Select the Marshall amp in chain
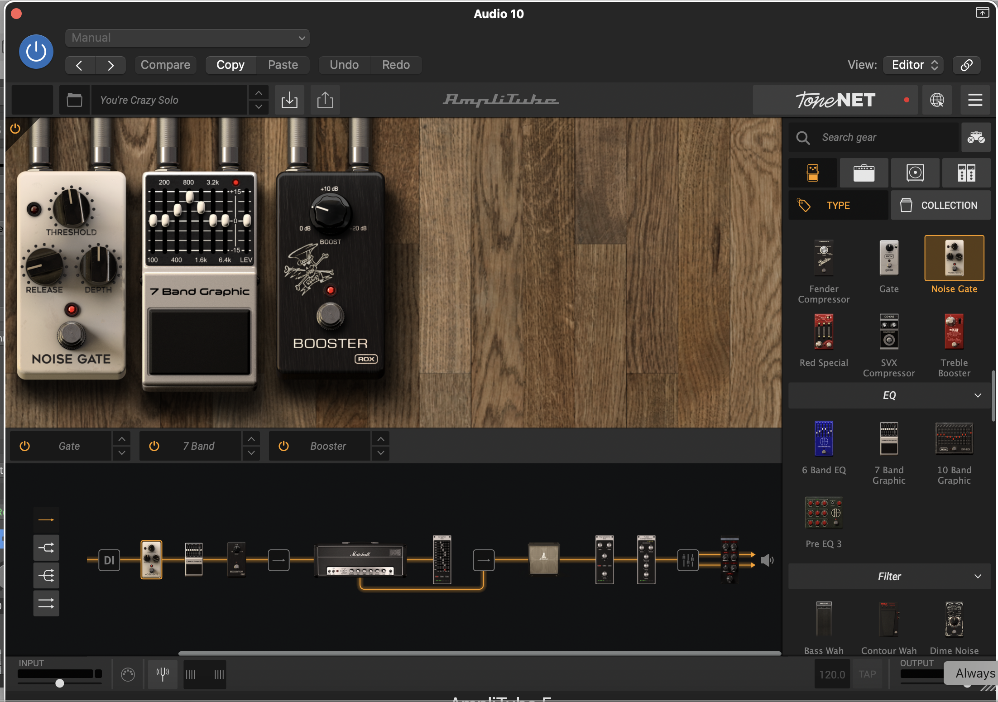 (360, 560)
